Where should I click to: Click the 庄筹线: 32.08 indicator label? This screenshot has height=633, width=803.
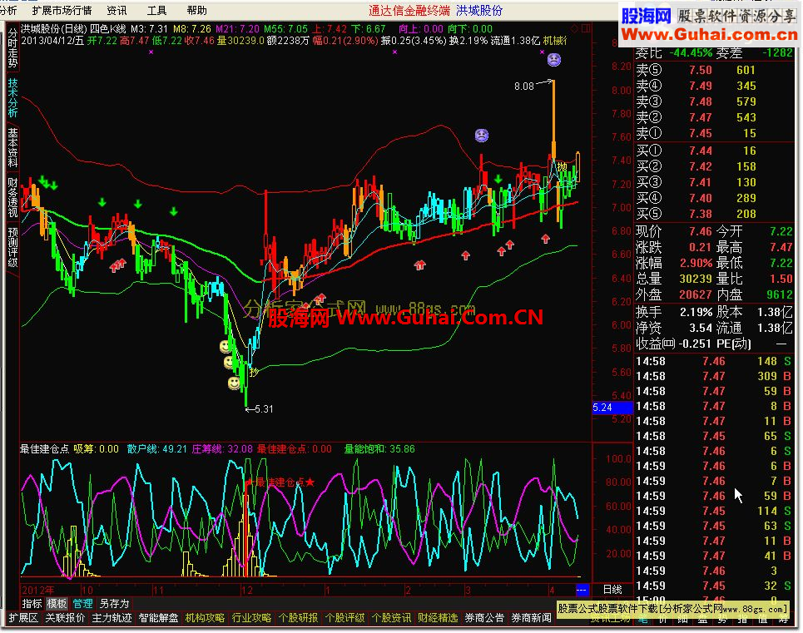tap(222, 449)
